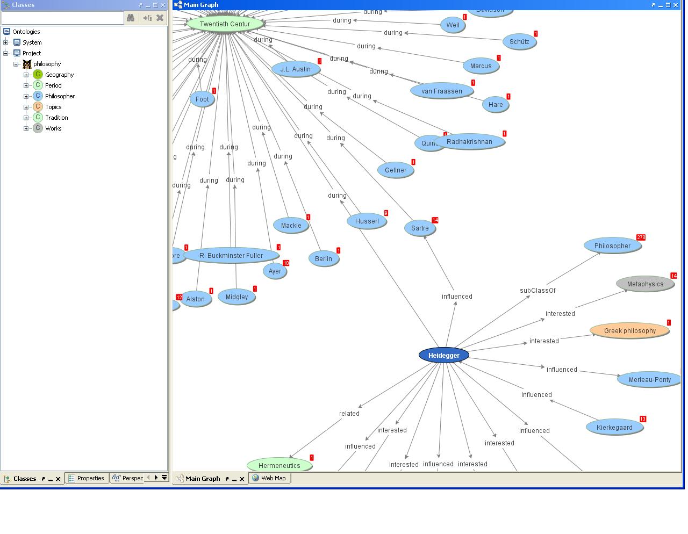Click the gray C icon beside Works
The width and height of the screenshot is (688, 534).
pyautogui.click(x=38, y=128)
